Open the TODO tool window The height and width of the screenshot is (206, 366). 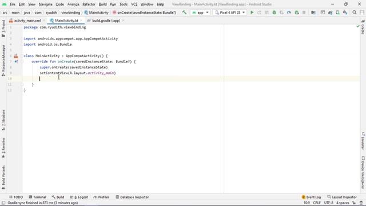(x=16, y=197)
